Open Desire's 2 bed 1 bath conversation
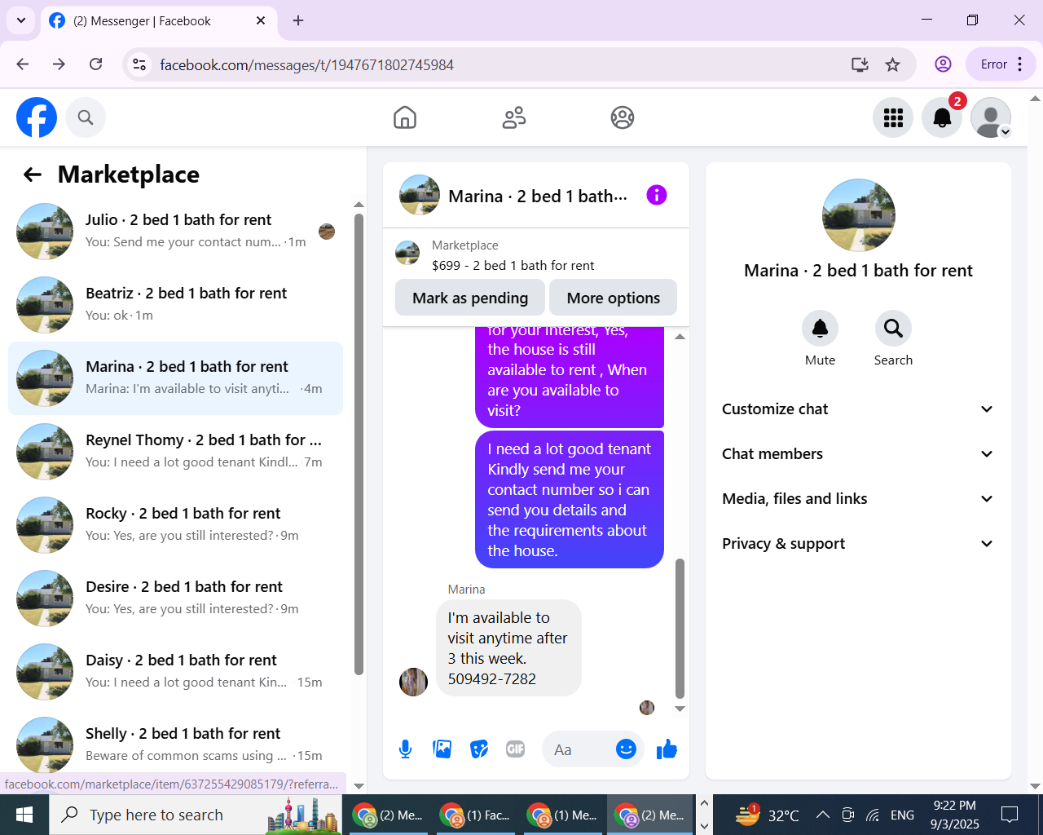 click(175, 599)
